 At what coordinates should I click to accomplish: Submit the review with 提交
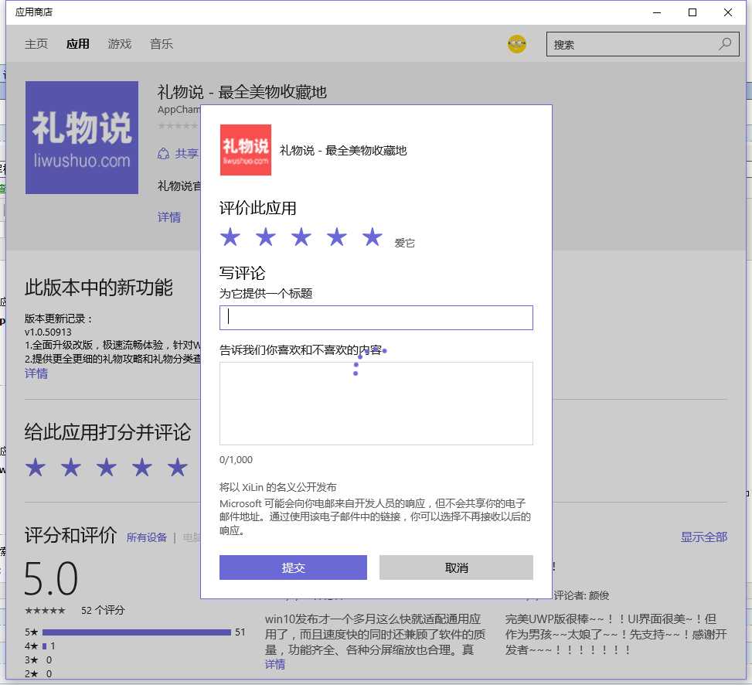[293, 567]
